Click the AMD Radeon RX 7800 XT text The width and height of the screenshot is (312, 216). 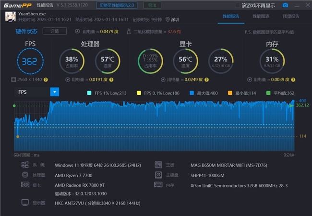pyautogui.click(x=80, y=185)
